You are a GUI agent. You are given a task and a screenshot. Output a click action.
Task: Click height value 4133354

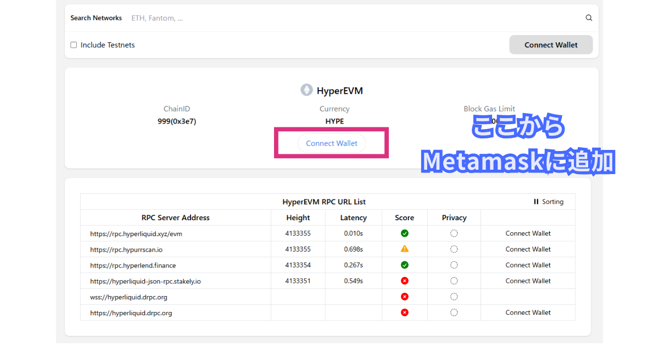coord(298,265)
